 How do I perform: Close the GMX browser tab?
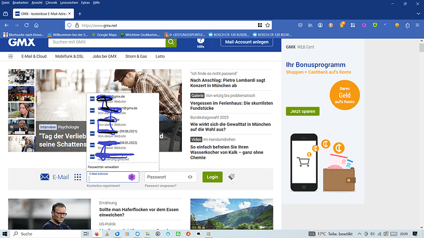(69, 13)
